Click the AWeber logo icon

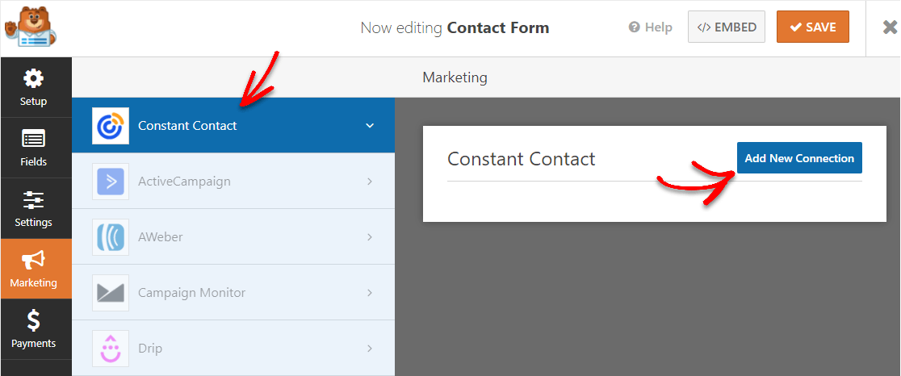point(111,237)
